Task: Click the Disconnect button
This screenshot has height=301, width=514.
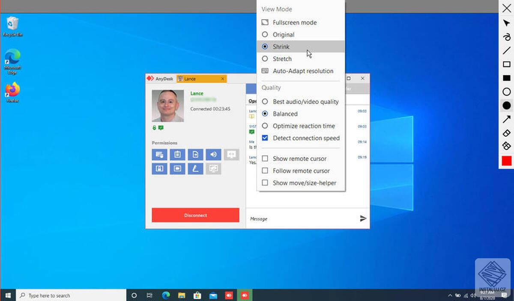Action: 195,215
